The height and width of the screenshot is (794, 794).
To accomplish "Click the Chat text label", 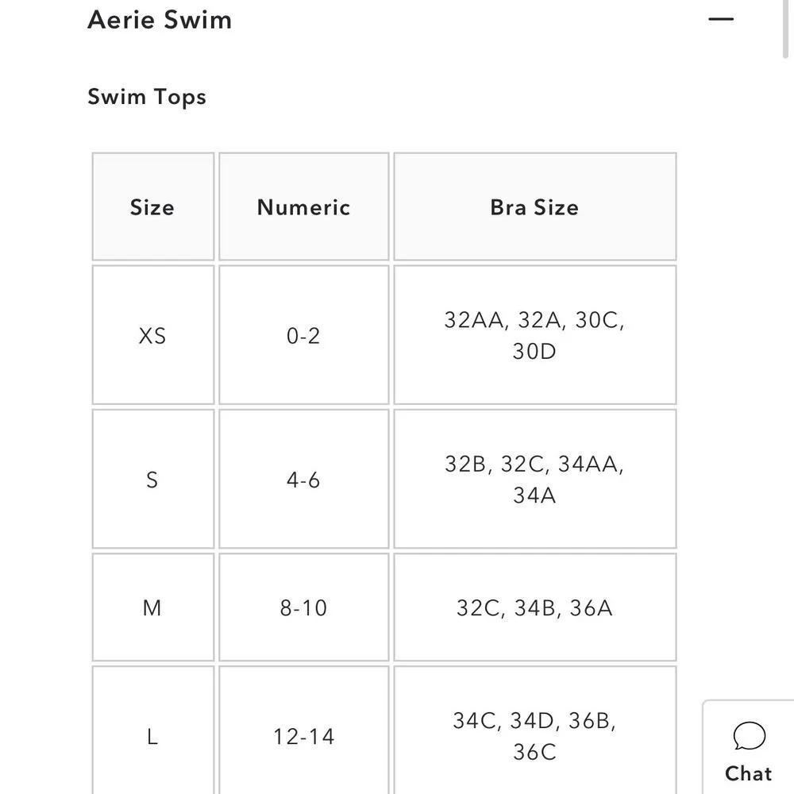I will click(x=748, y=773).
